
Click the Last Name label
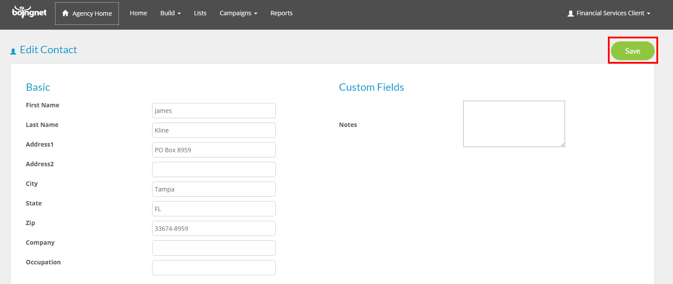pyautogui.click(x=42, y=125)
